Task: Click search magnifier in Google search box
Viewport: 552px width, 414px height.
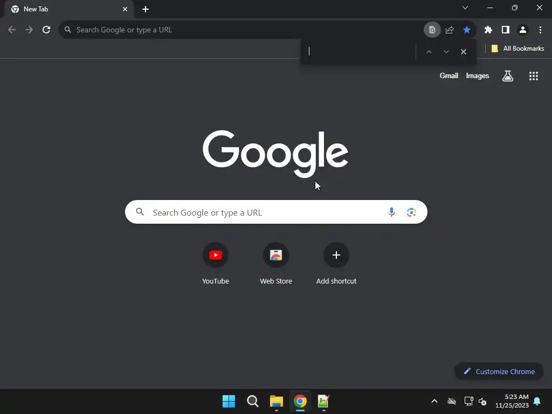Action: (140, 211)
